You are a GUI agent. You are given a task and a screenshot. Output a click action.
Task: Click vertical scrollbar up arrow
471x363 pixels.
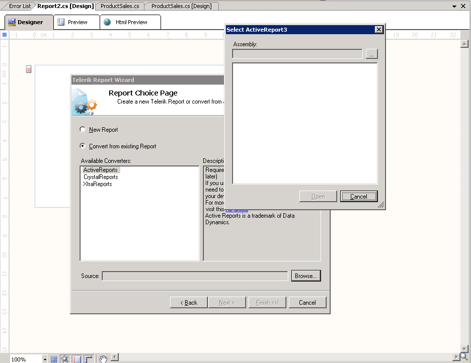tap(464, 44)
